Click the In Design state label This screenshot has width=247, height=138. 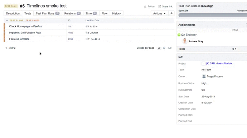click(207, 6)
